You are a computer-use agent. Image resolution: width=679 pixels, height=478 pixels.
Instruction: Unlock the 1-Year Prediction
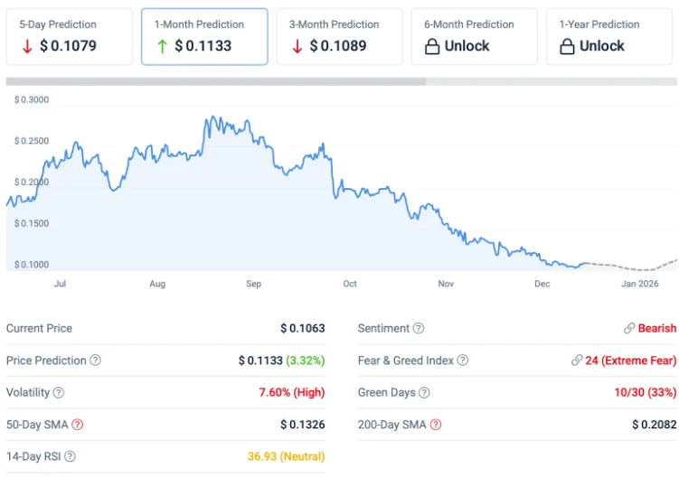coord(608,37)
